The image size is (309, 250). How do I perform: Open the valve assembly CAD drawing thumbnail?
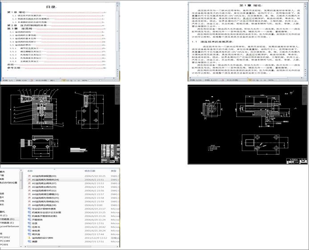coord(60,125)
